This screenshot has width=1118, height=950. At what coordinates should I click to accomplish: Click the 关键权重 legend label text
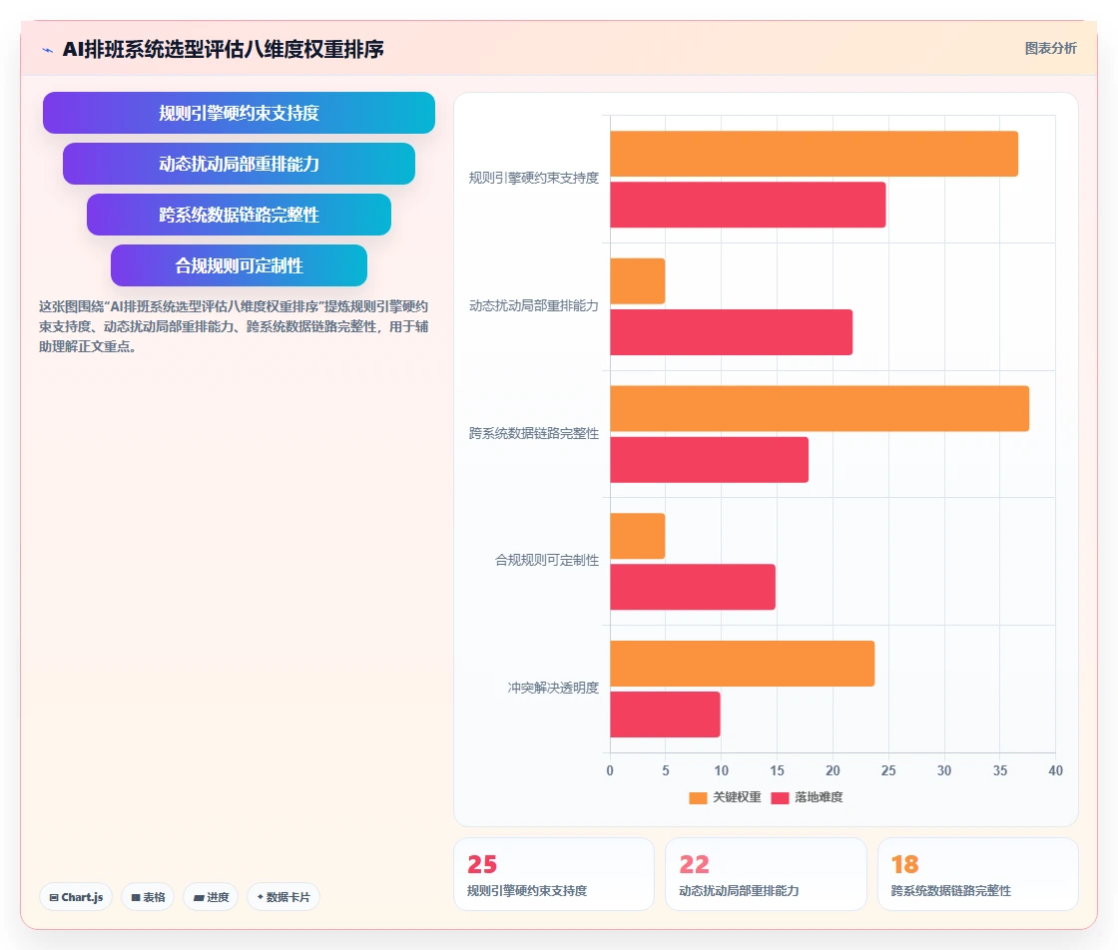738,797
